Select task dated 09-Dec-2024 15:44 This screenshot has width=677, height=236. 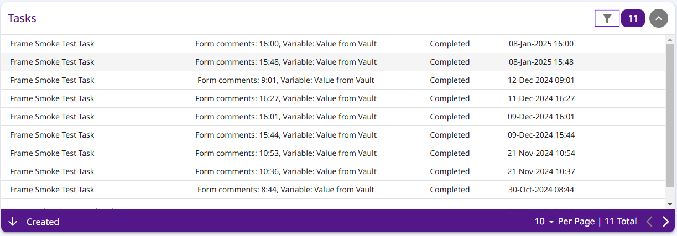[334, 135]
